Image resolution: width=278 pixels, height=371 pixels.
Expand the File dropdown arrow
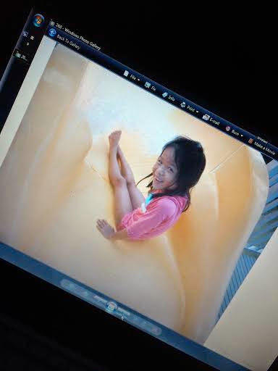click(x=138, y=80)
